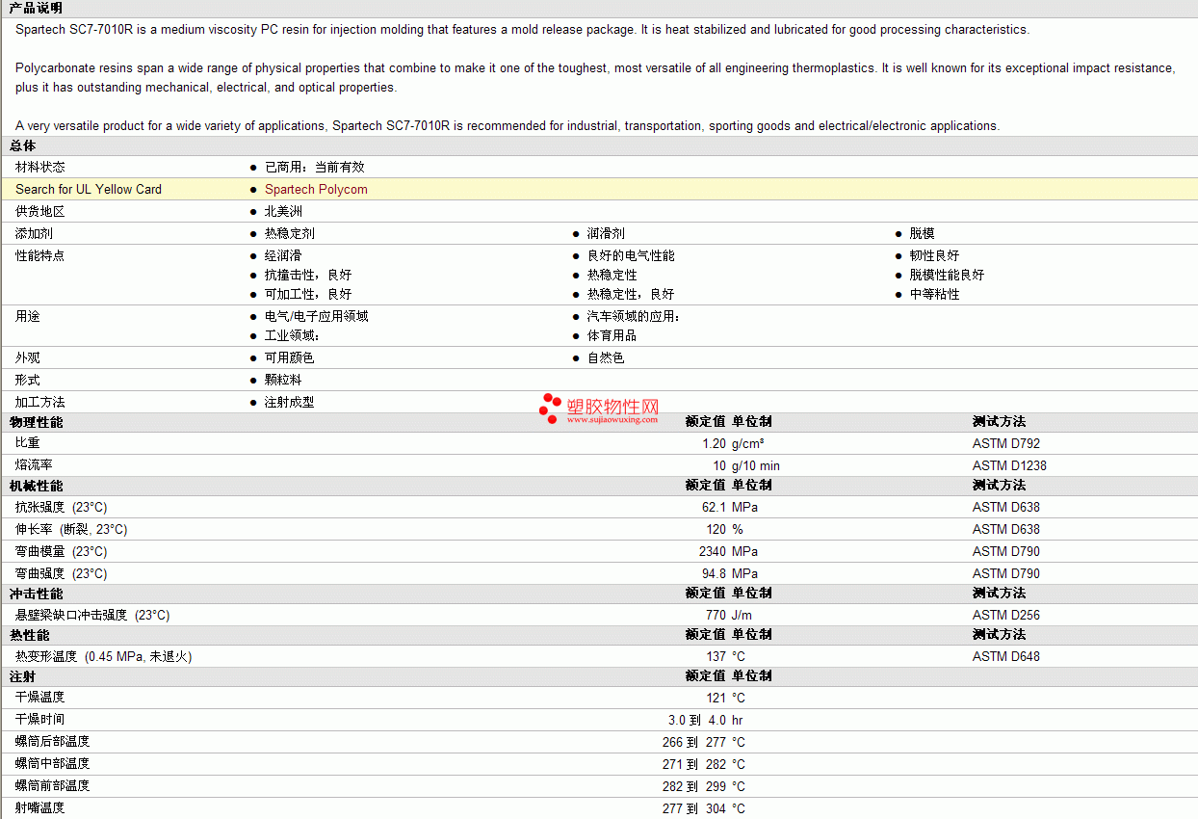This screenshot has width=1198, height=819.
Task: Click the 润滑剂 additive entry
Action: (x=606, y=234)
